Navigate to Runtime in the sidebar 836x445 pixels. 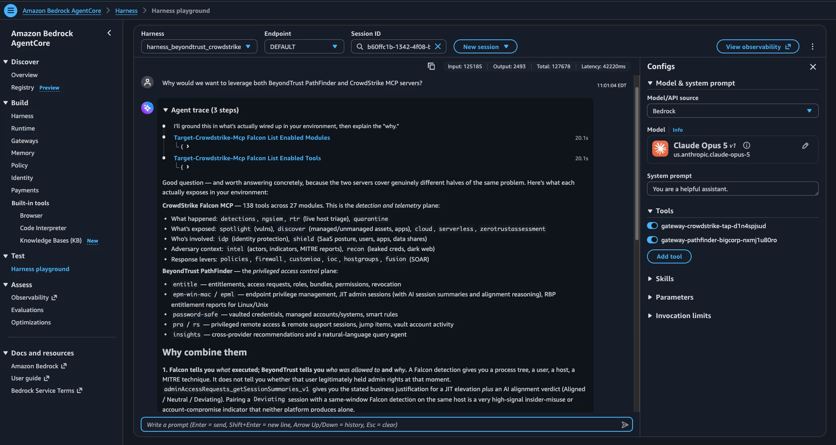23,129
